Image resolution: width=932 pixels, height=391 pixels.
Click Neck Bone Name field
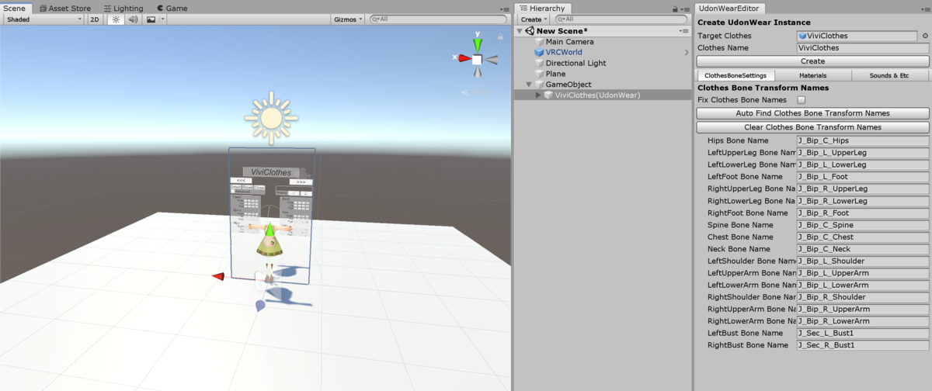(863, 249)
